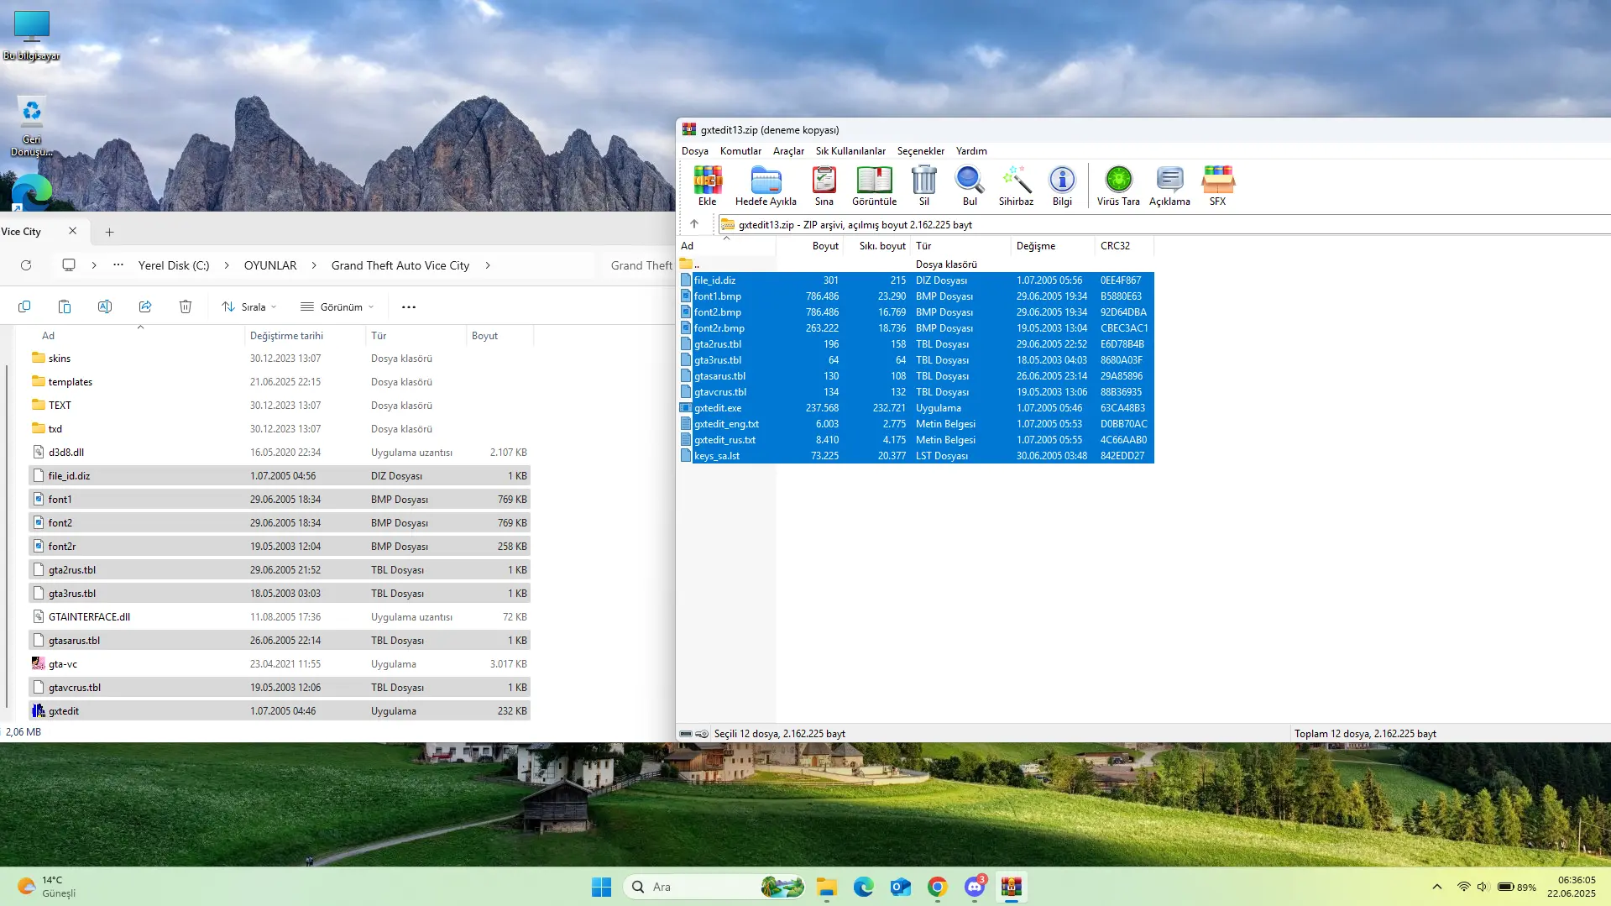Screen dimensions: 1611x906
Task: Sort WinRAR list by CRC32 column
Action: [x=1124, y=246]
